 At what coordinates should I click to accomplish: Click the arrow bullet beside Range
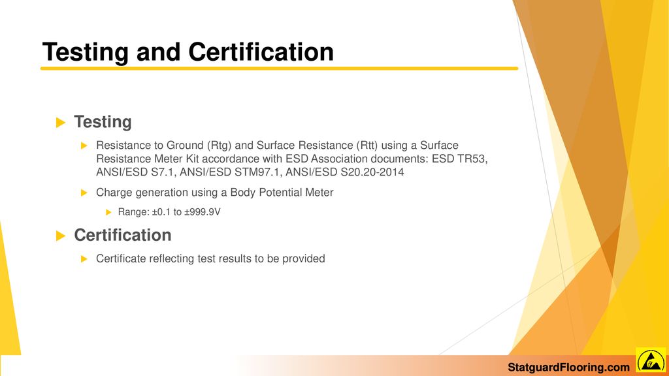[x=108, y=212]
